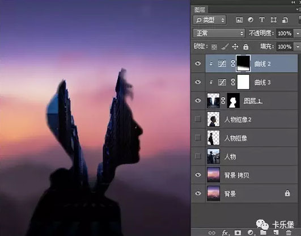Hide 曲线 3 layer visibility eye
The height and width of the screenshot is (236, 301).
point(198,82)
